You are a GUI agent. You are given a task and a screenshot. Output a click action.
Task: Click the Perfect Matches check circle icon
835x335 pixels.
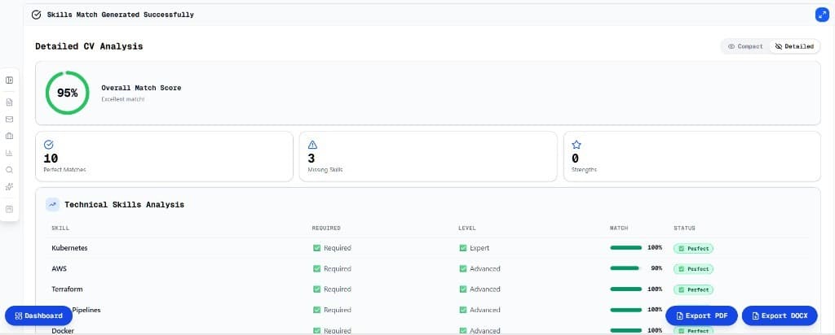[48, 145]
